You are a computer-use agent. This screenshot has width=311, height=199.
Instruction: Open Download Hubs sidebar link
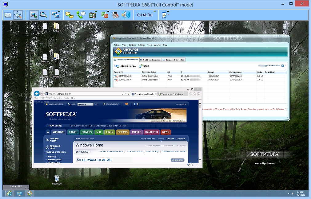coord(53,147)
